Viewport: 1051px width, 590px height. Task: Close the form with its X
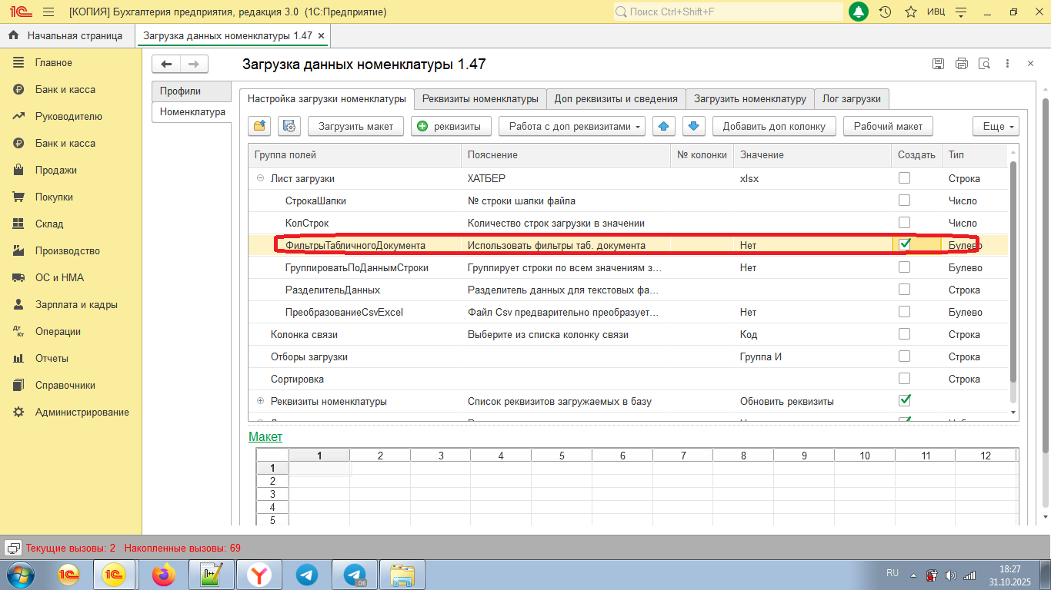click(x=1030, y=65)
